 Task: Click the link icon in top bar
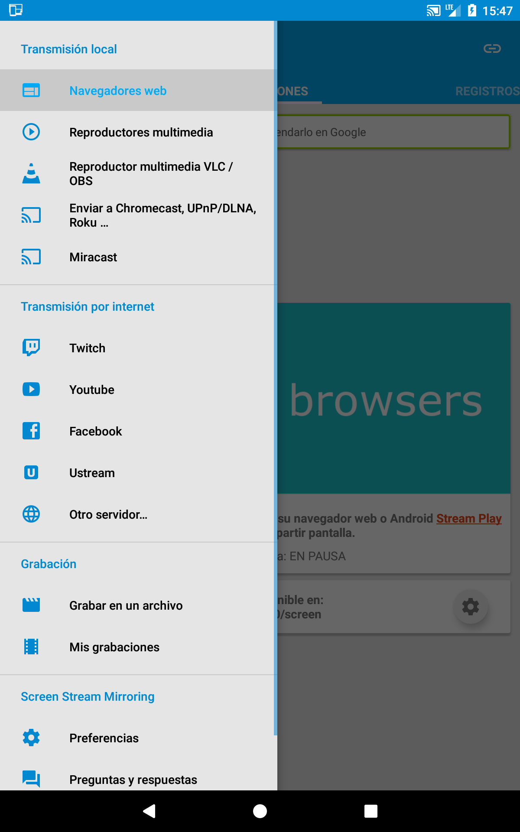click(x=492, y=49)
